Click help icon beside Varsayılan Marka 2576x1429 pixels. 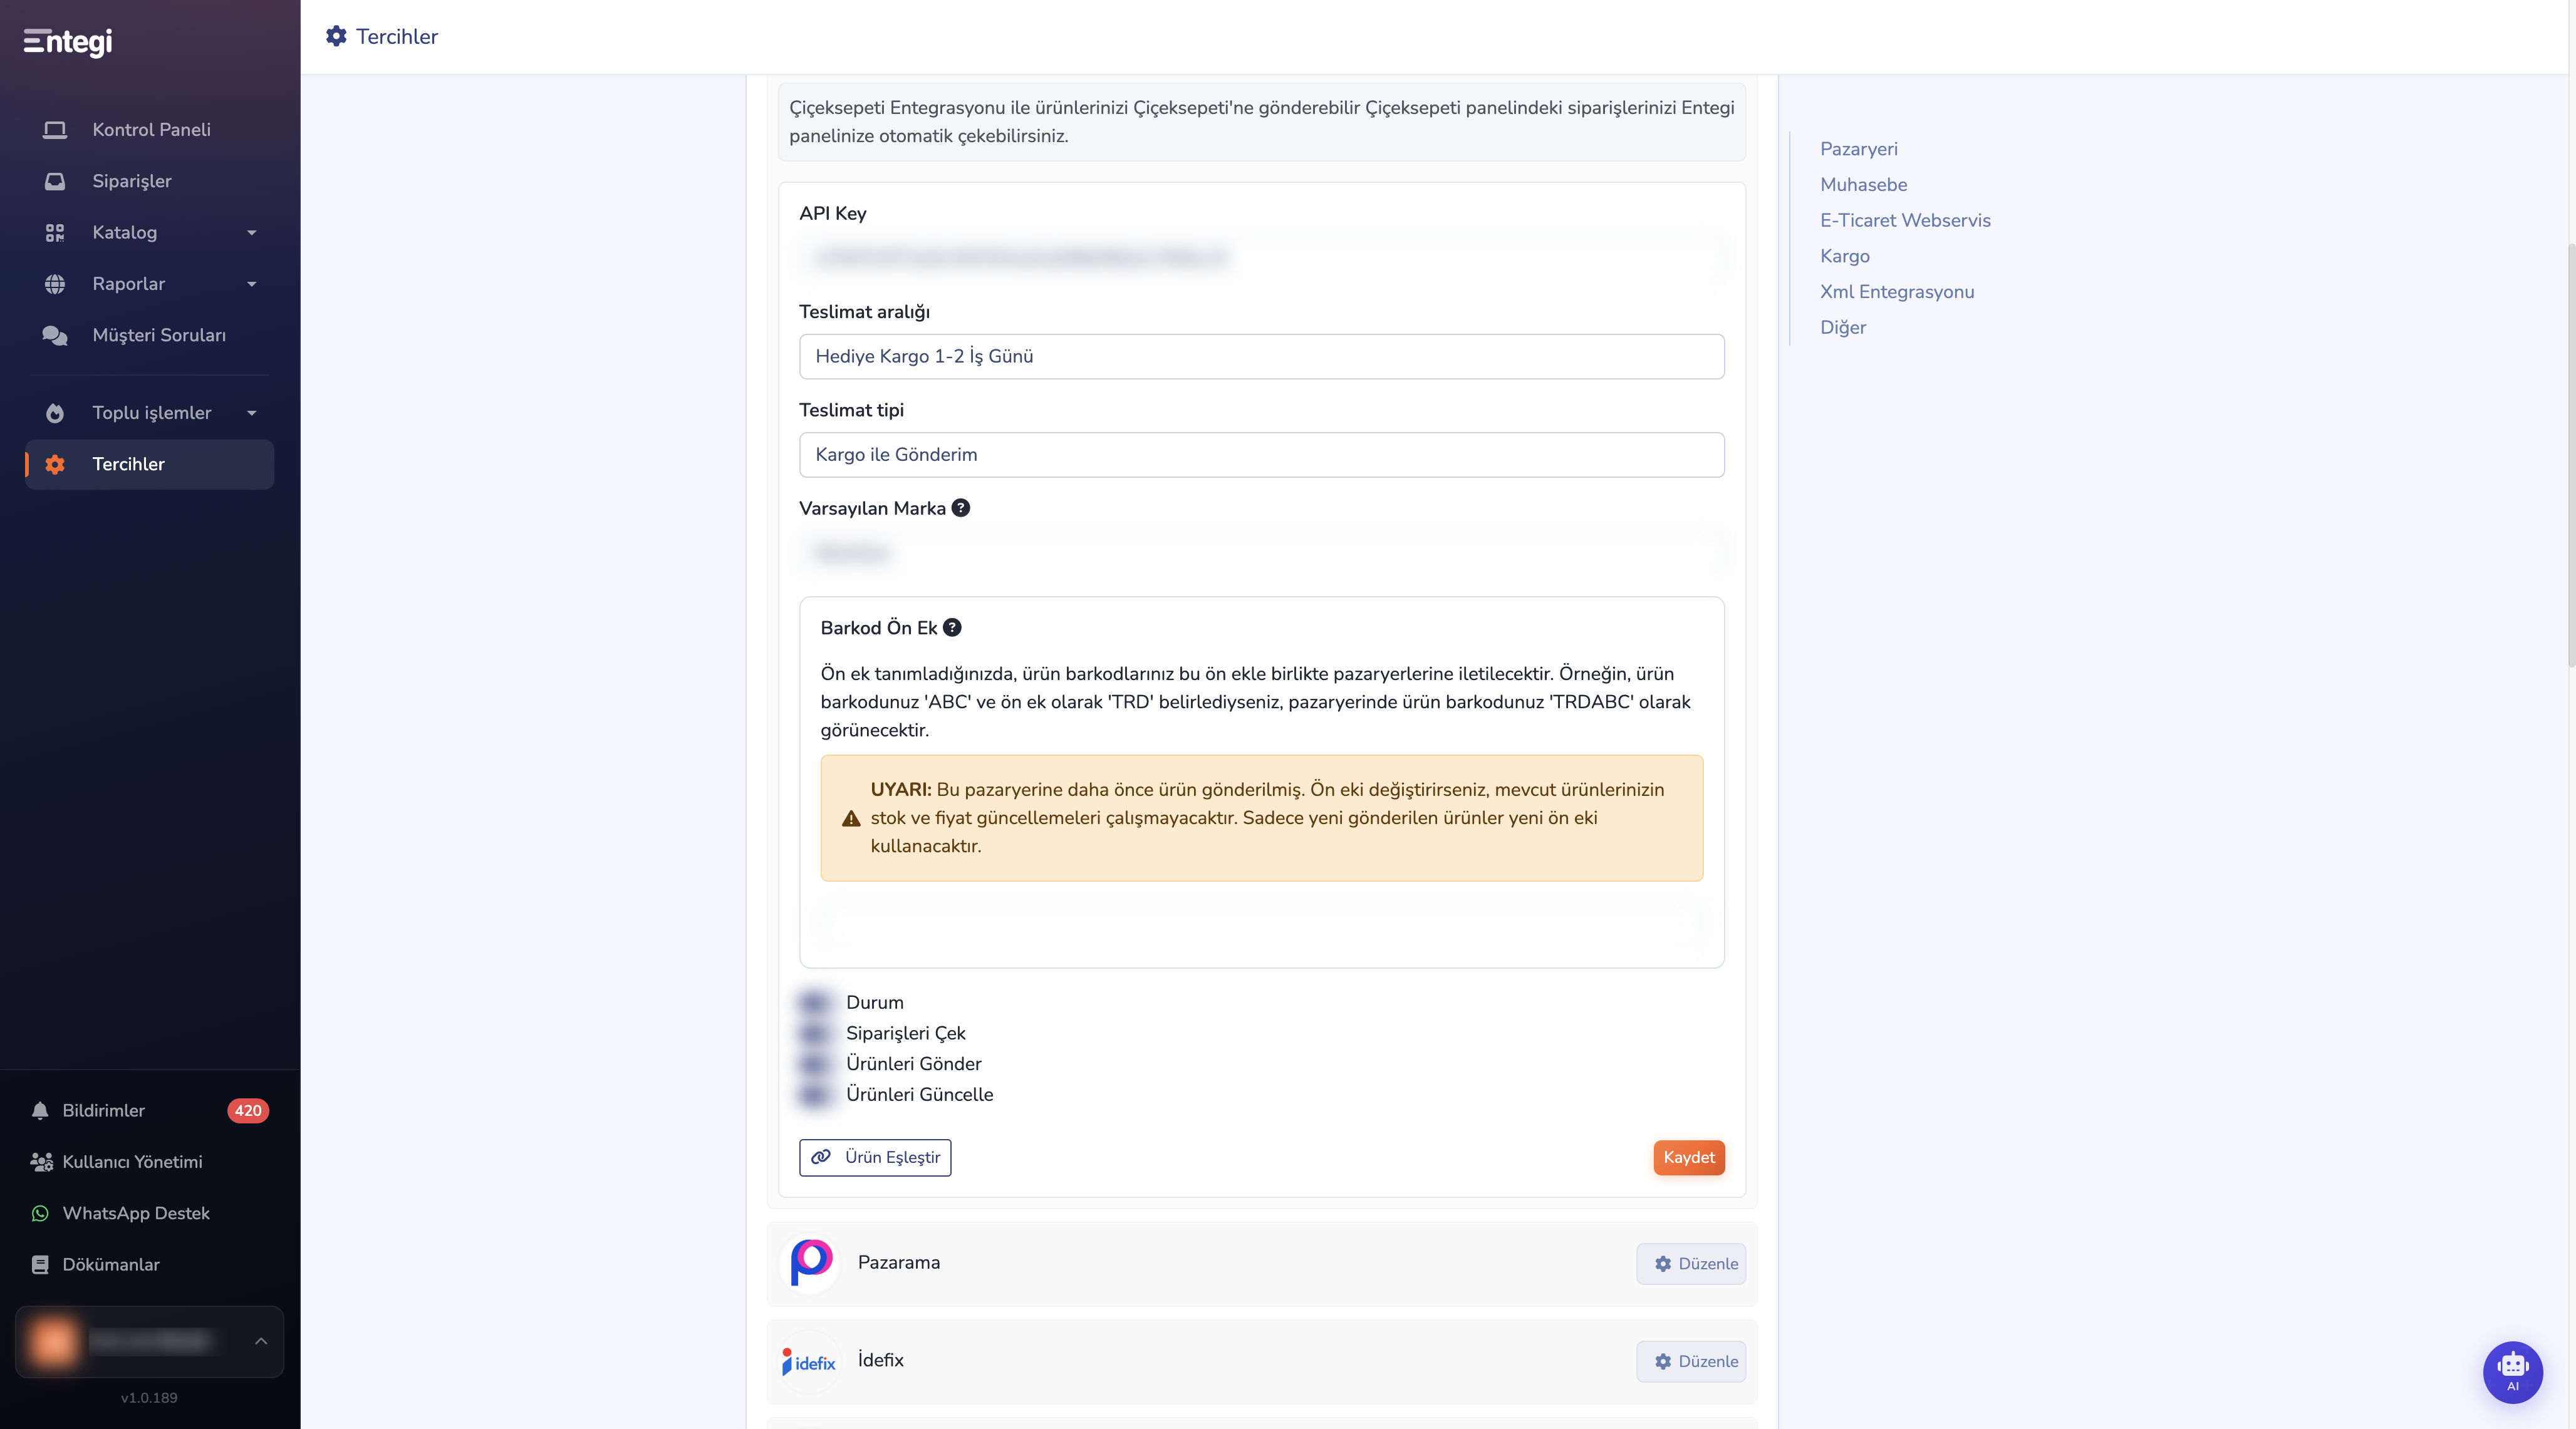tap(960, 508)
